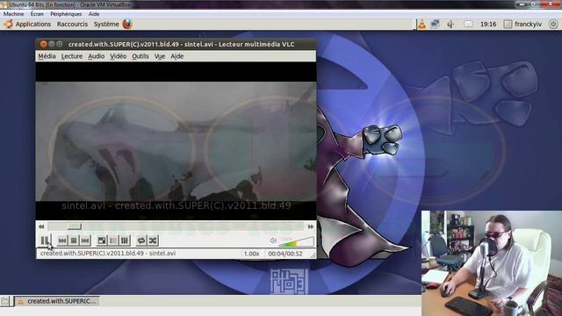Show the VLC playlist icon

point(113,241)
